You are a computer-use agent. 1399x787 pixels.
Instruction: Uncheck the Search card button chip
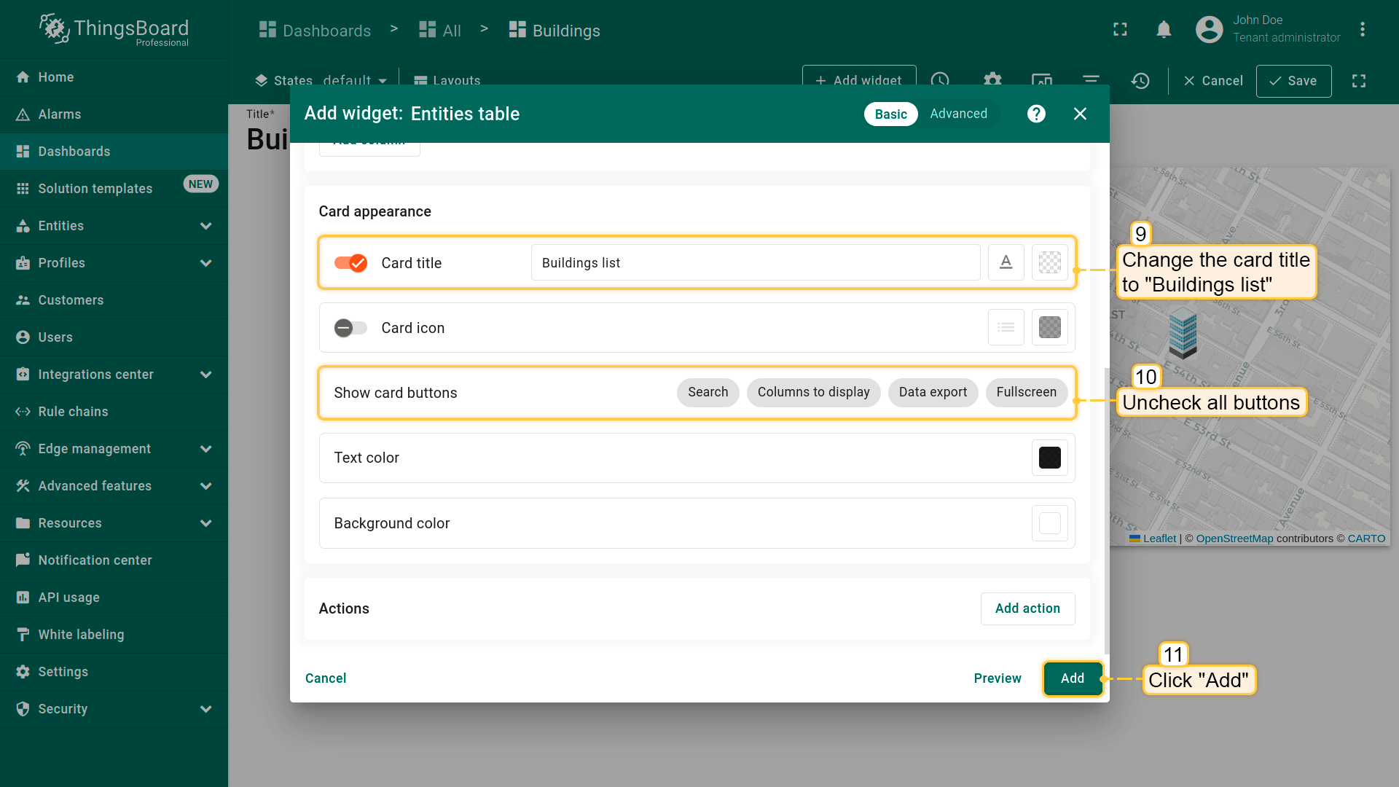tap(708, 392)
